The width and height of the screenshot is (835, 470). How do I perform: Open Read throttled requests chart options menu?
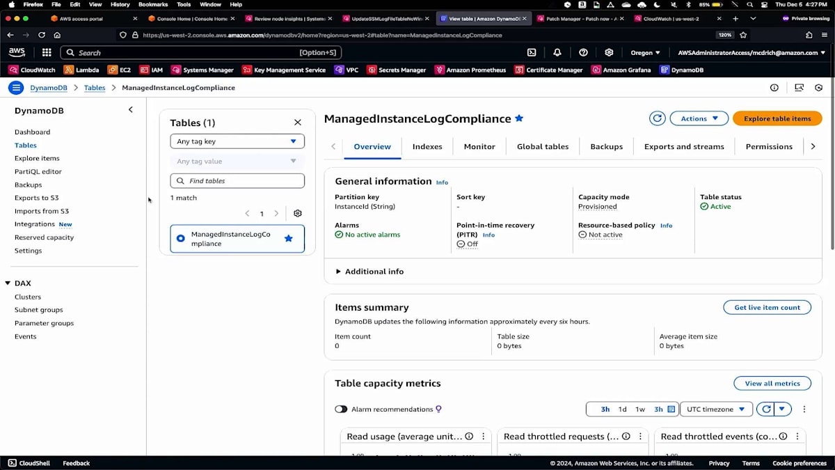639,437
